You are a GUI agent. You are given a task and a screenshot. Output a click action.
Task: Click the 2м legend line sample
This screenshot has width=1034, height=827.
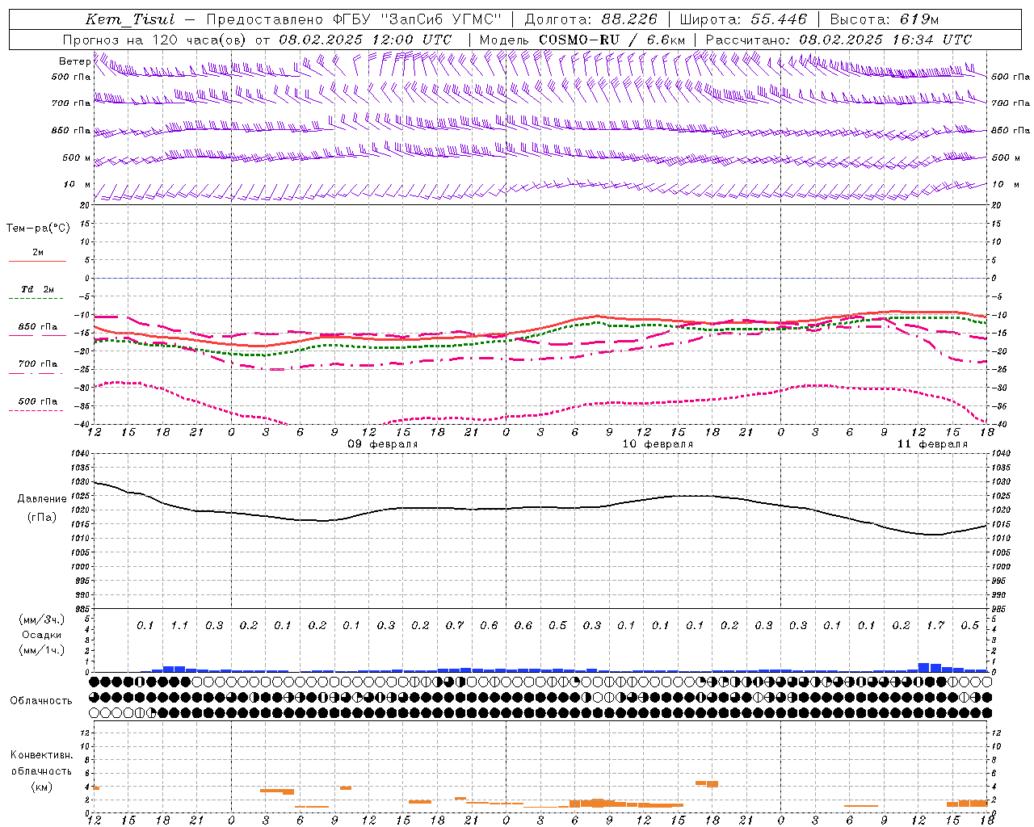point(37,262)
